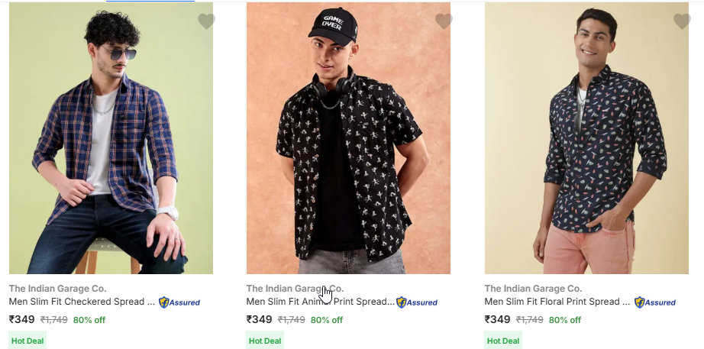Click Assured badge on animal print shirt
The width and height of the screenshot is (704, 349).
pyautogui.click(x=417, y=302)
